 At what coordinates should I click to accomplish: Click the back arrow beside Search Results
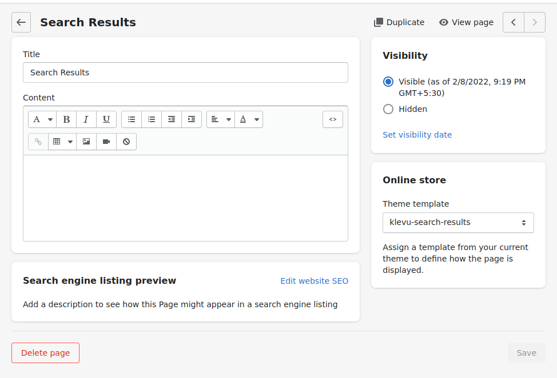[21, 22]
